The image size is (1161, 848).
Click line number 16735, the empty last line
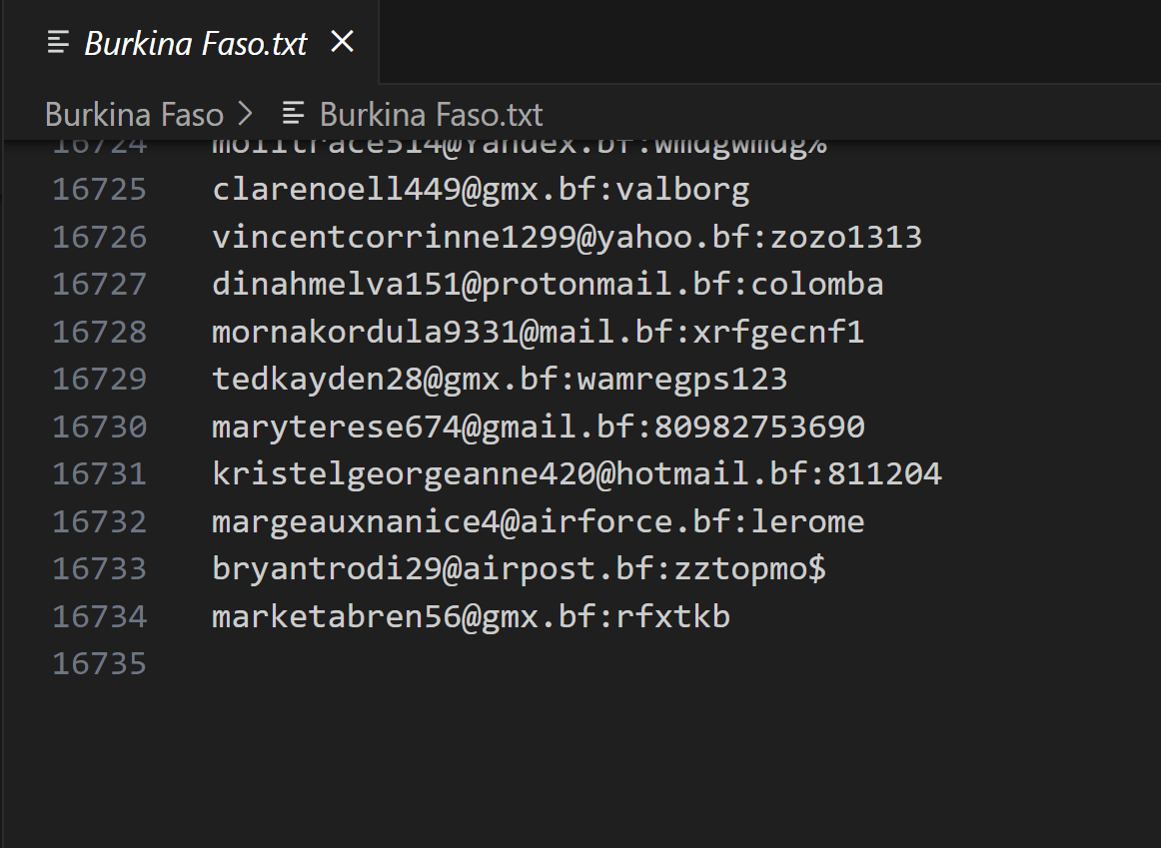(x=99, y=664)
